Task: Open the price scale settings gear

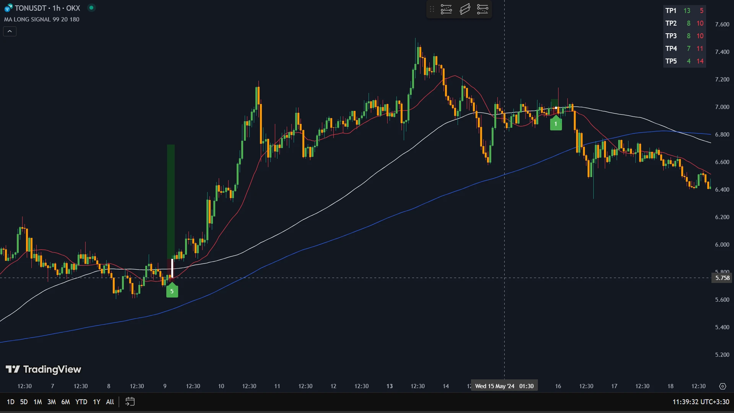Action: (x=723, y=386)
